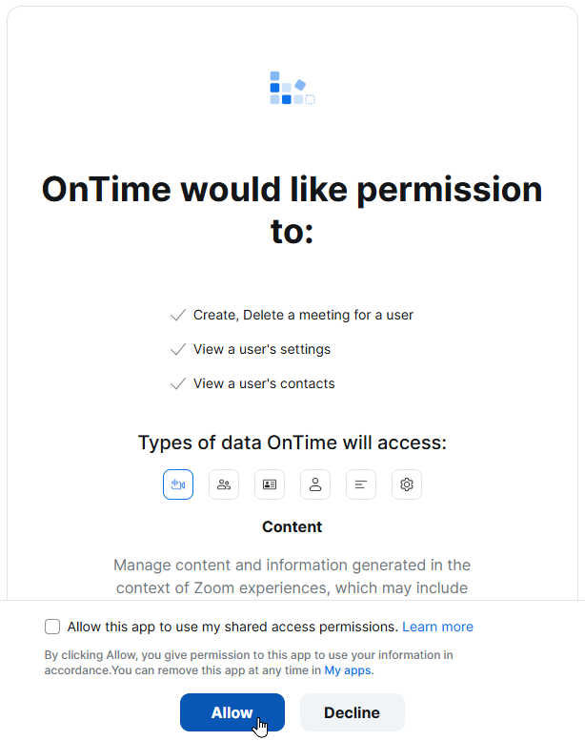This screenshot has width=585, height=741.
Task: Select the text lines data type icon
Action: click(x=361, y=484)
